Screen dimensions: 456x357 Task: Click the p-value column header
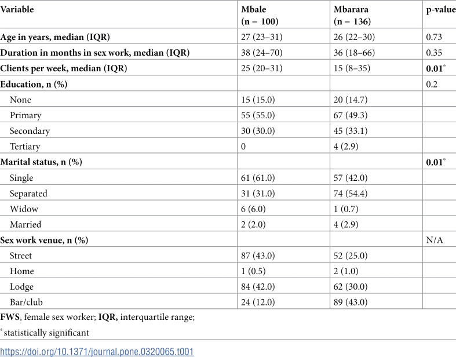(x=441, y=10)
